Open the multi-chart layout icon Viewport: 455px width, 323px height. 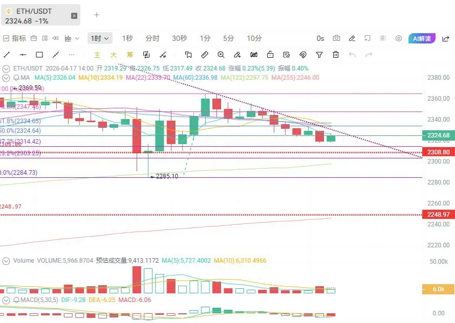coord(45,38)
